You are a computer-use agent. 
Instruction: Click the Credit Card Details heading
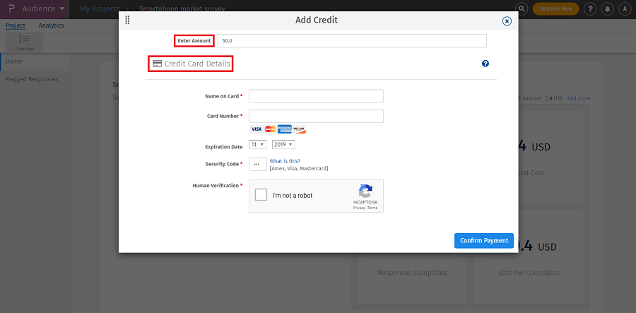[x=197, y=64]
